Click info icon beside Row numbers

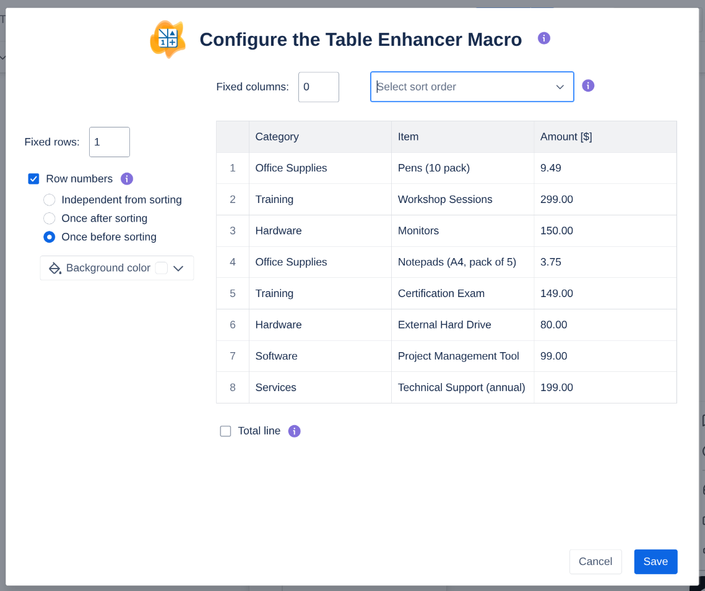(x=127, y=179)
